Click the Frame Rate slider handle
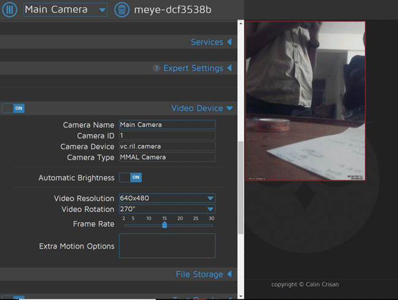 pos(165,225)
